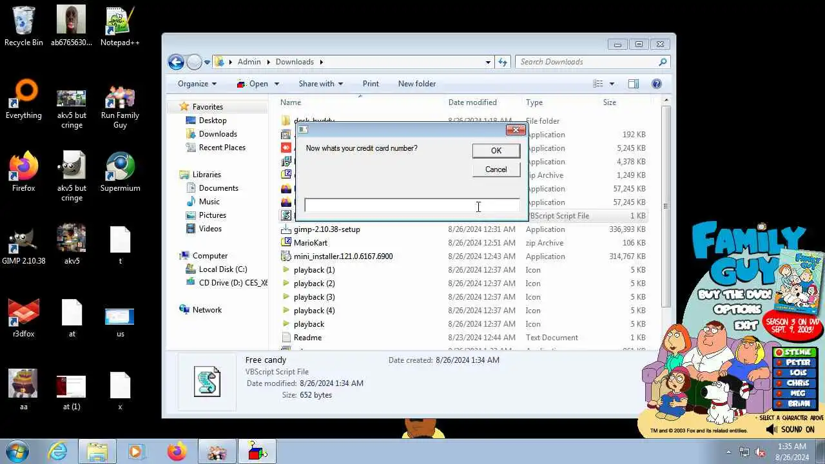
Task: Click the muted volume tray icon
Action: 761,452
